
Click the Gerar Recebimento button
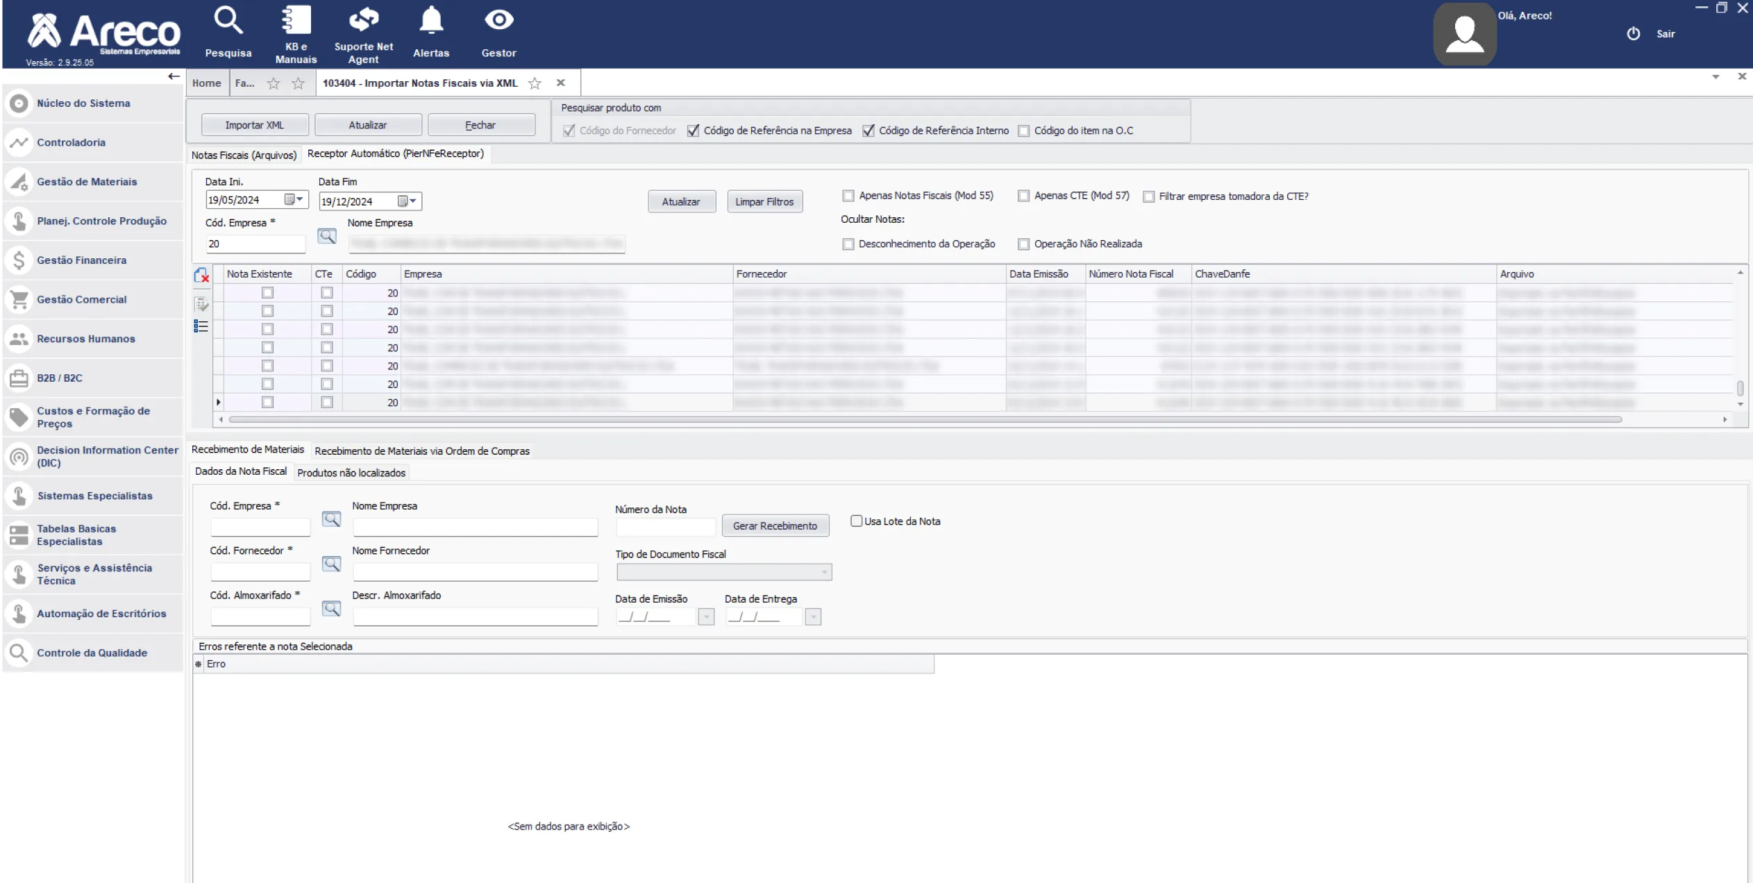(775, 526)
